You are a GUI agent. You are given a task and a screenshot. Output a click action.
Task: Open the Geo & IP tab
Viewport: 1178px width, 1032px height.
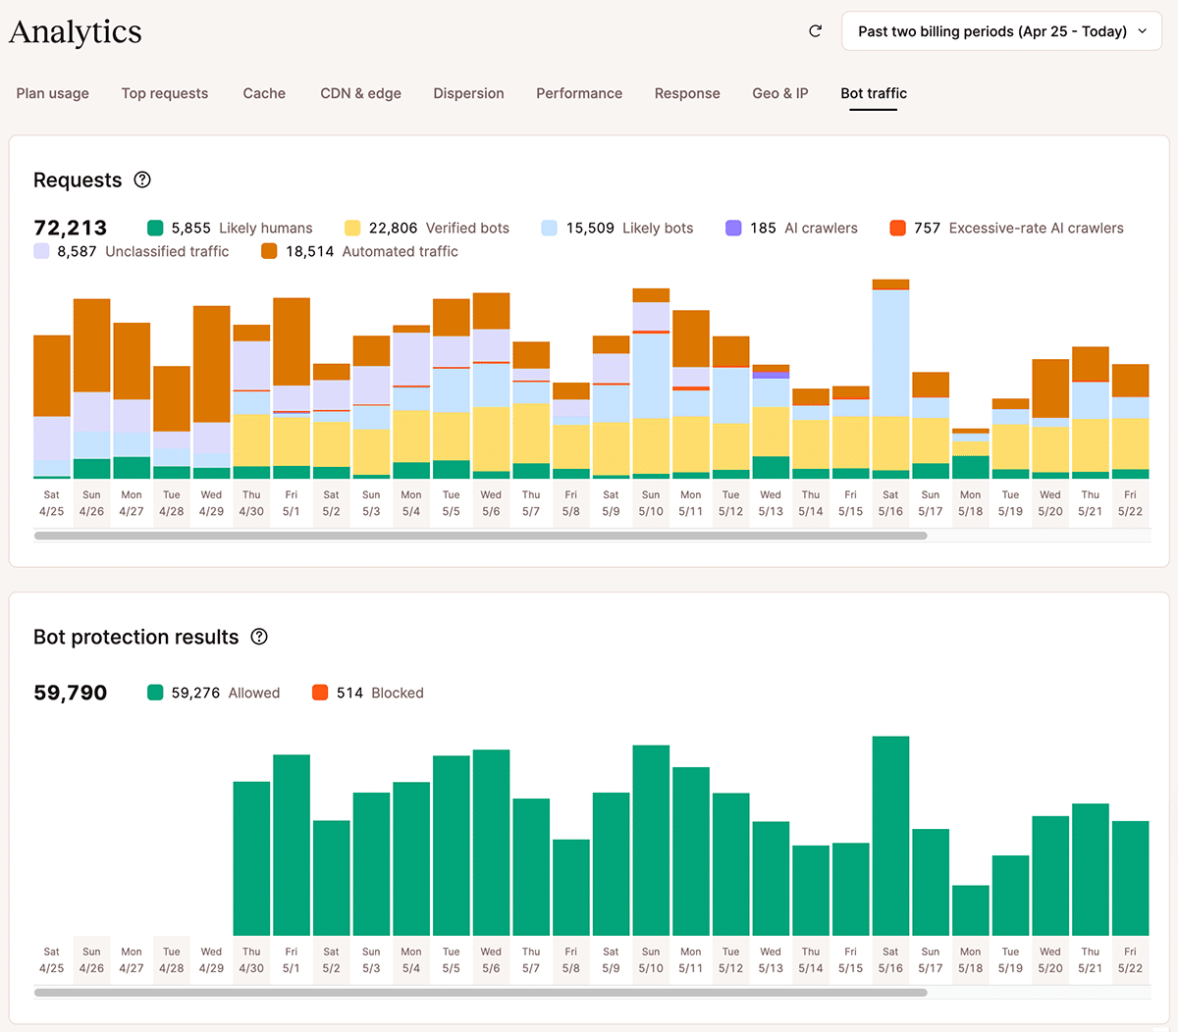pos(780,93)
